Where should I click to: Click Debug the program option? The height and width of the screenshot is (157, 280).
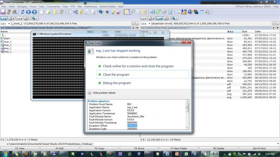[143, 83]
